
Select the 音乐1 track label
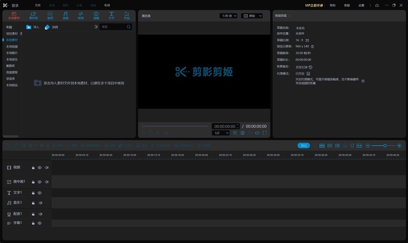pos(18,202)
